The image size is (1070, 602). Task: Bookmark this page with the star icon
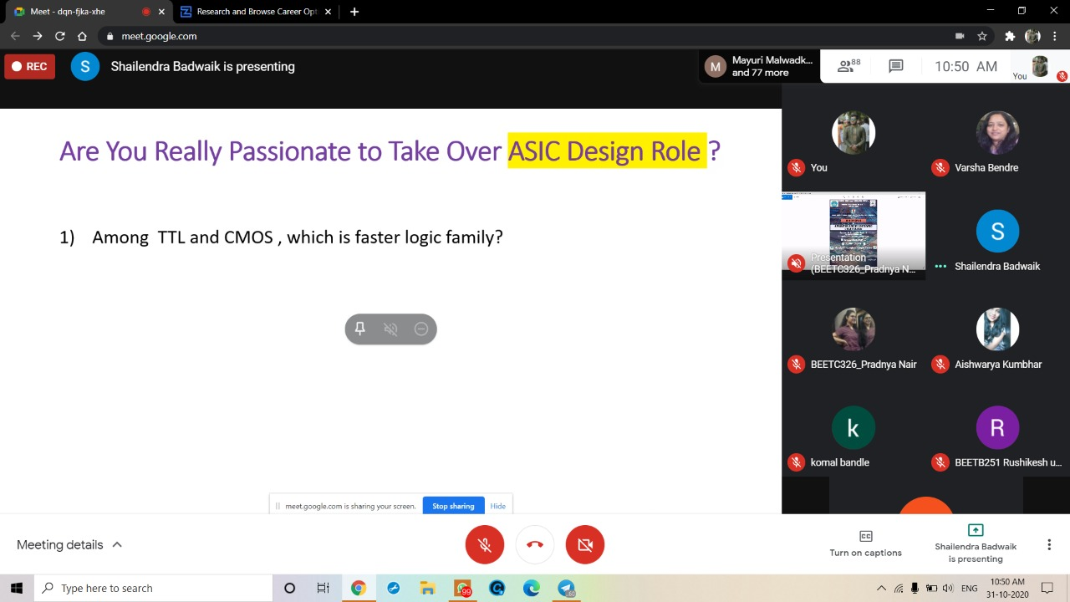[982, 36]
